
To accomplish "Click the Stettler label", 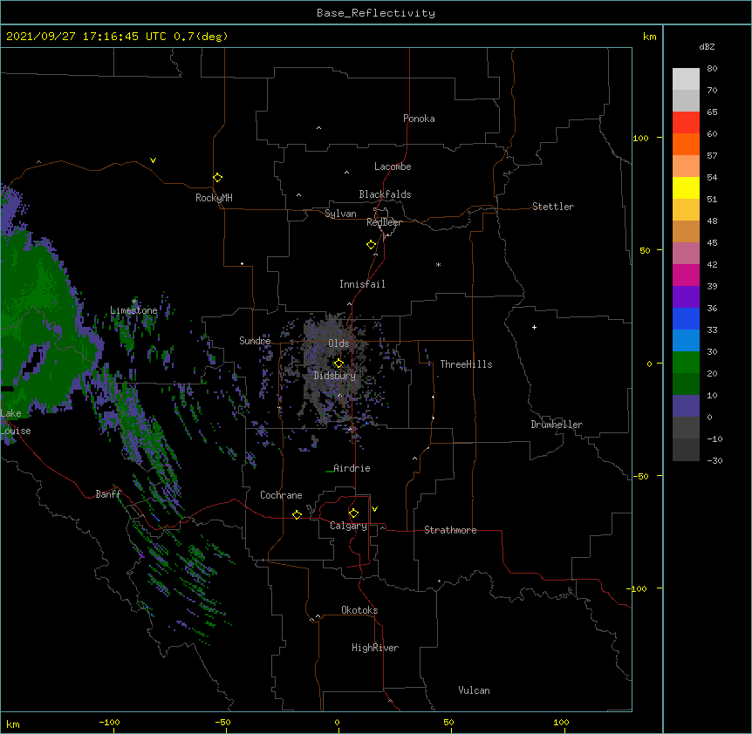I will 553,207.
